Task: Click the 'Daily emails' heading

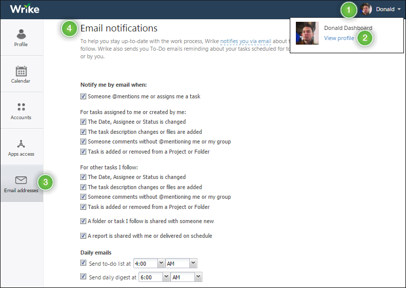Action: click(x=96, y=253)
